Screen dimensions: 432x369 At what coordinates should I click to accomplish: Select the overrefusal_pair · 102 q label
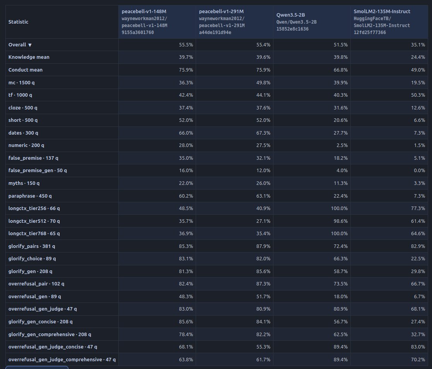(x=36, y=284)
